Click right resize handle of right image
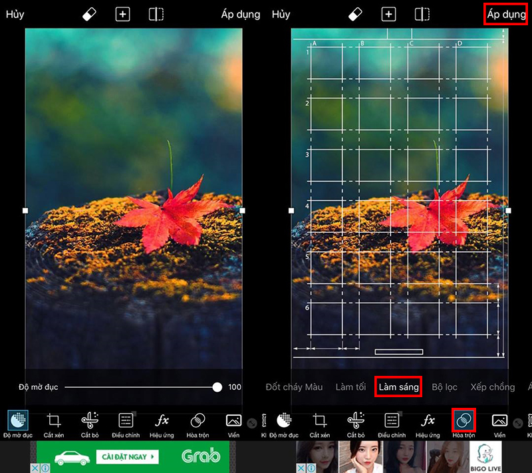Viewport: 532px width, 473px height. [x=508, y=211]
